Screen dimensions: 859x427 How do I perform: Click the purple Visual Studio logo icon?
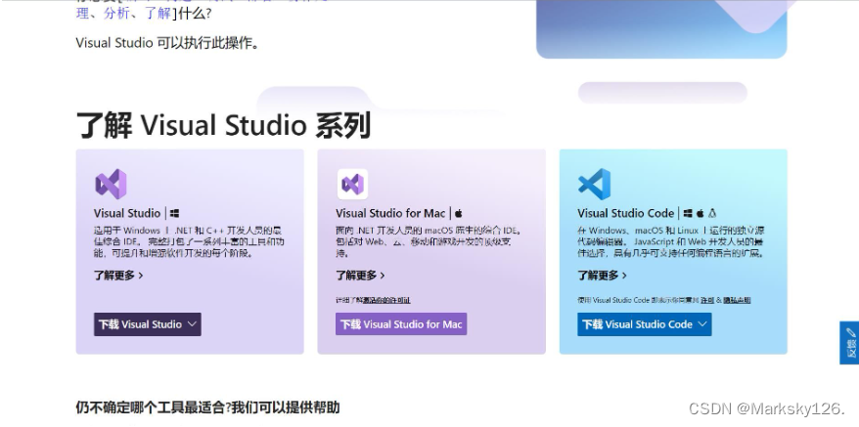[111, 184]
